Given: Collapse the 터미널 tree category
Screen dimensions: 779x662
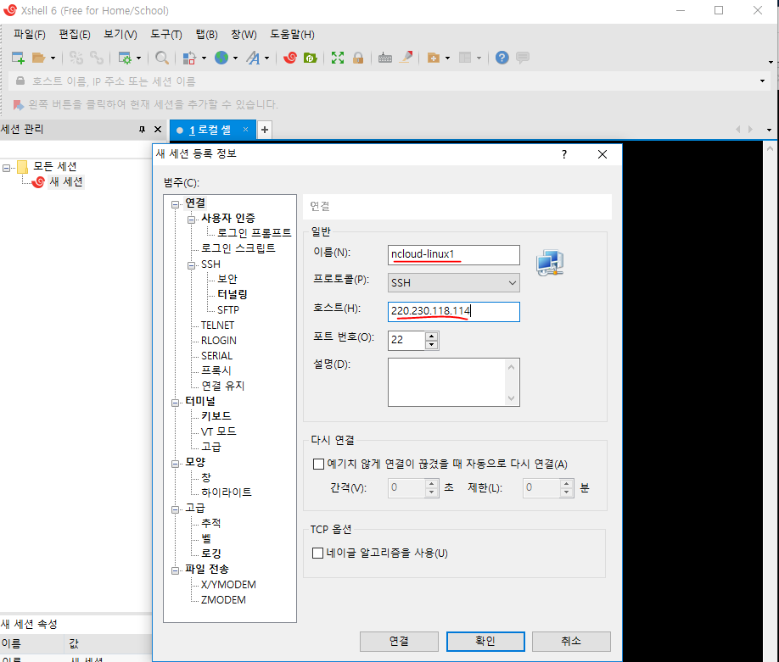Looking at the screenshot, I should 175,403.
